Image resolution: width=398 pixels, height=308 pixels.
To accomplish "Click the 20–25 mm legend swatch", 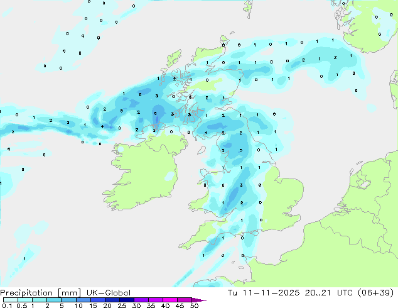I will (112, 300).
